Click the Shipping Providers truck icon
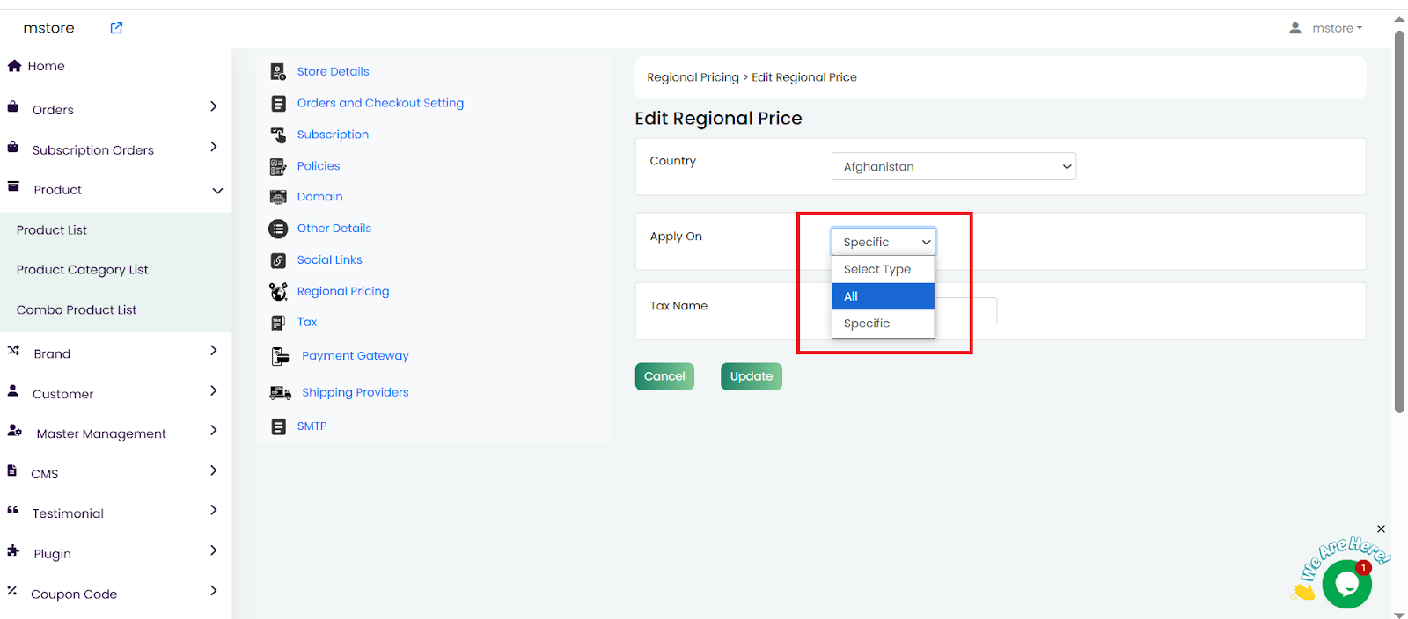1408x619 pixels. point(280,393)
